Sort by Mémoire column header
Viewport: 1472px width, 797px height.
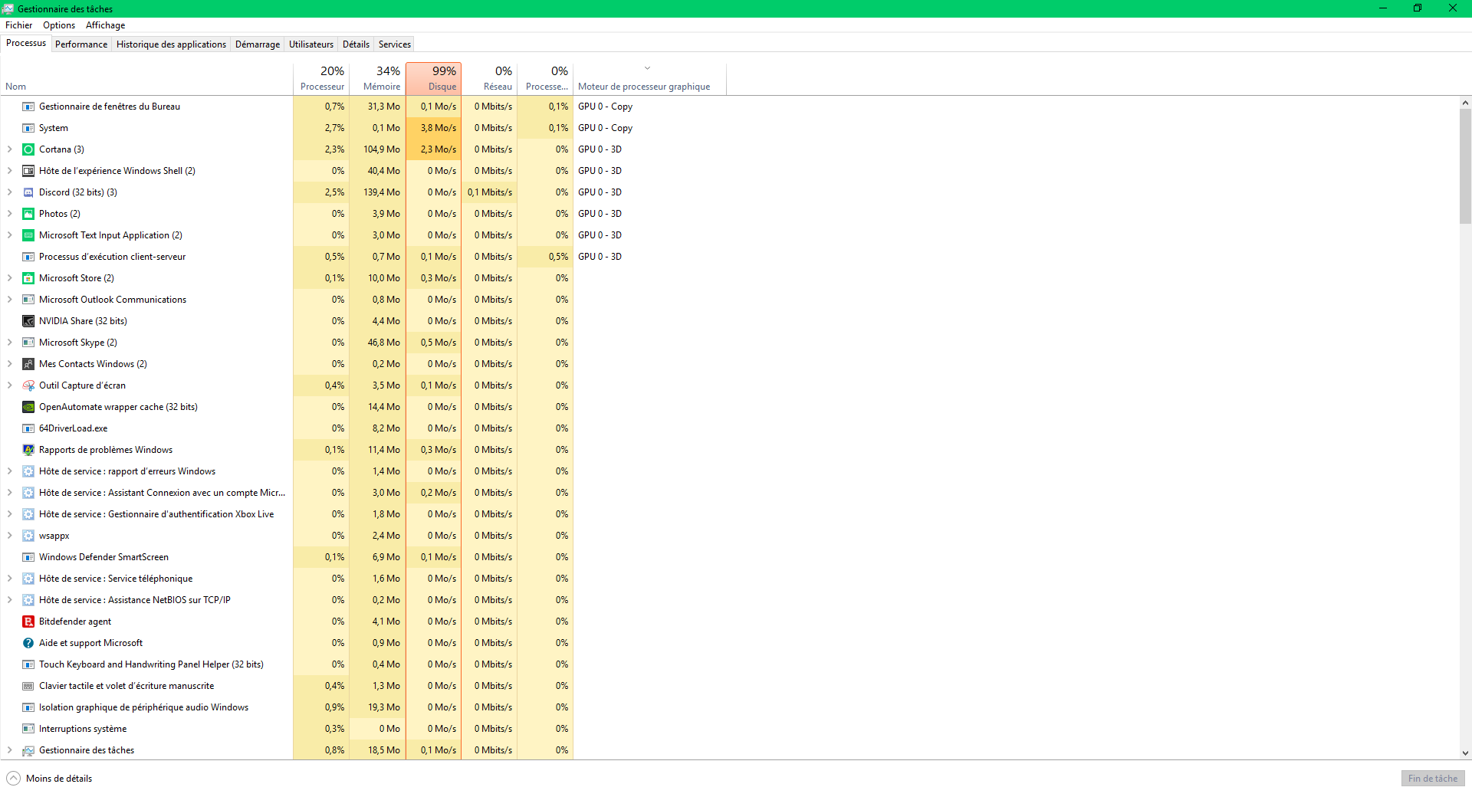click(x=377, y=78)
